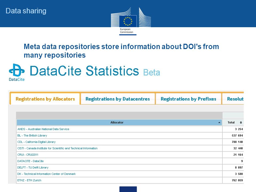Image resolution: width=256 pixels, height=192 pixels.
Task: Open CRUI - CRUI2011 link
Action: pyautogui.click(x=28, y=155)
